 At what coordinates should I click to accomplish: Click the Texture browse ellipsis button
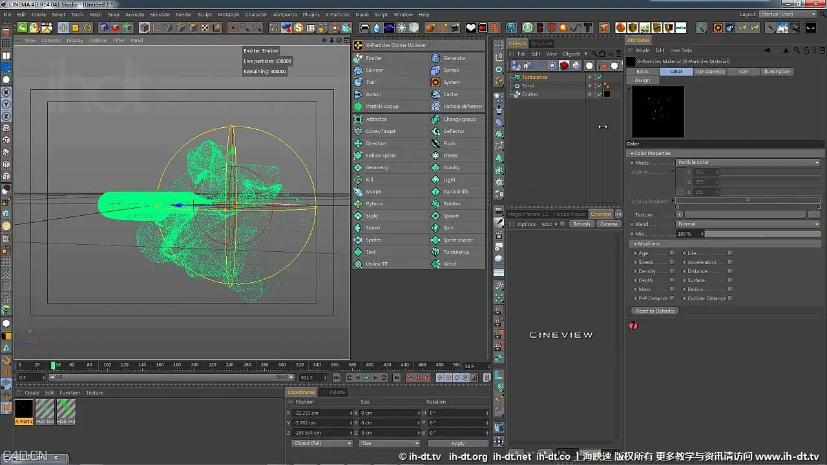814,214
